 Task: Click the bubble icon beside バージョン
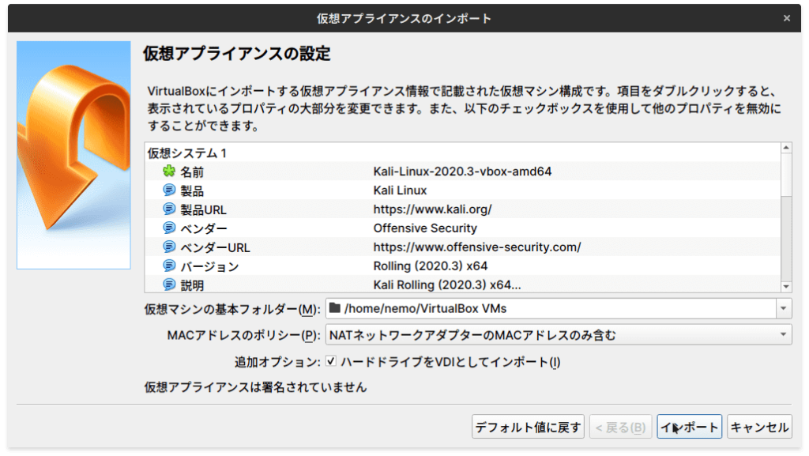[x=169, y=266]
